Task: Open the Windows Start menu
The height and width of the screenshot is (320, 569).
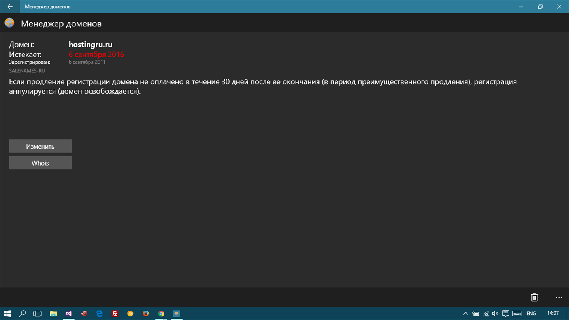Action: 8,314
